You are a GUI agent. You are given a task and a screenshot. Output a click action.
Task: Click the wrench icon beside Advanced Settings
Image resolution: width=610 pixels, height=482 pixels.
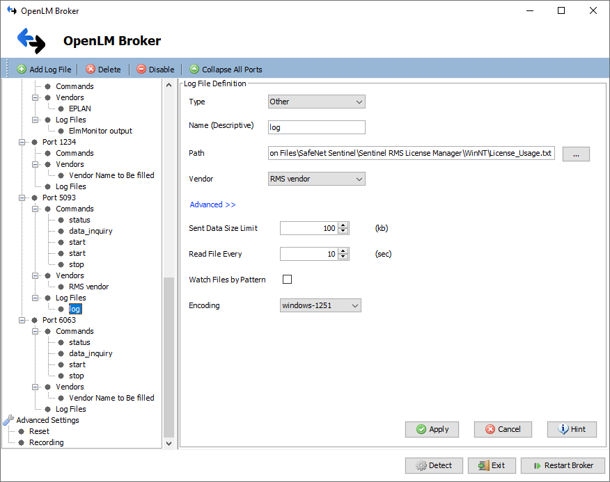7,419
